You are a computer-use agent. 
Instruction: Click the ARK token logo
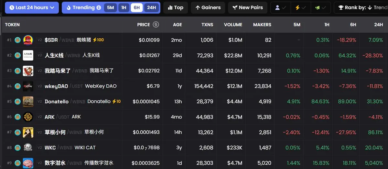pyautogui.click(x=28, y=117)
